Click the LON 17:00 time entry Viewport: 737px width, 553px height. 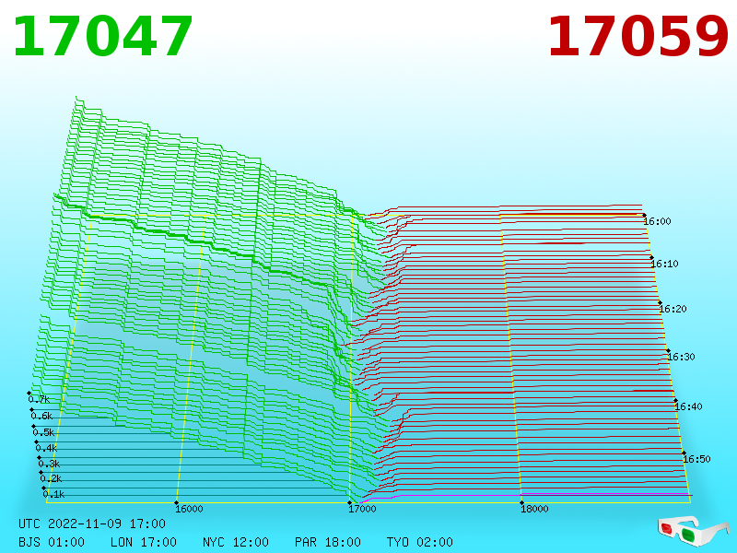pos(144,542)
